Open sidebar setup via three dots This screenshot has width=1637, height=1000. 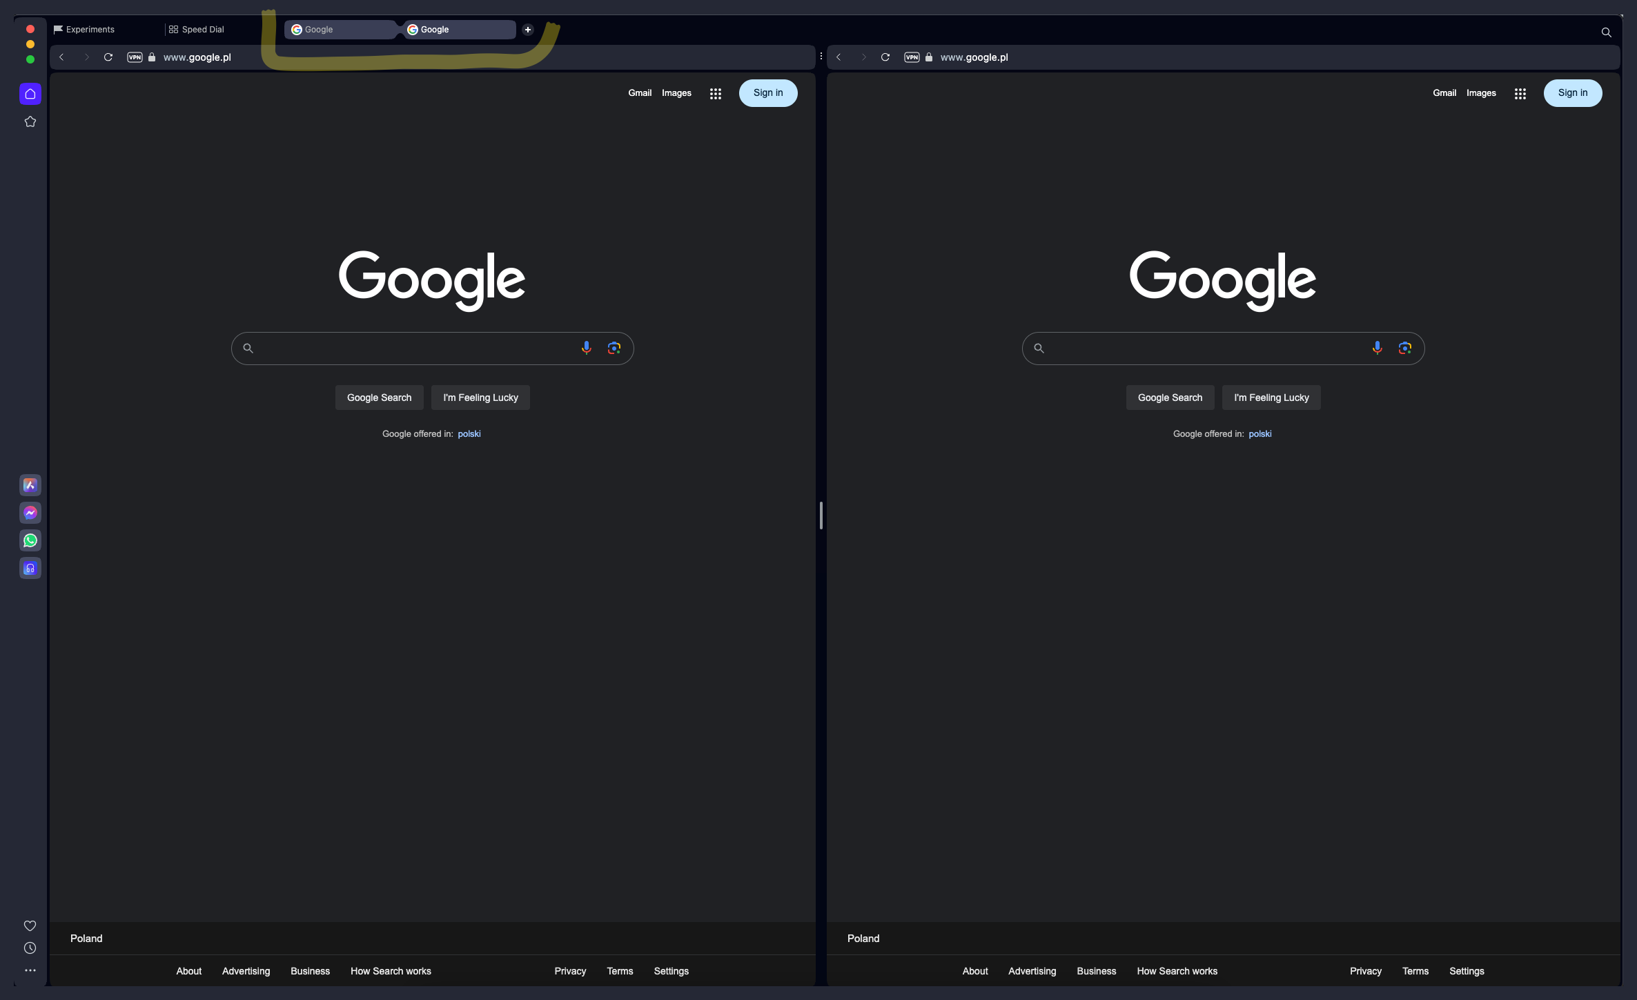[x=30, y=970]
